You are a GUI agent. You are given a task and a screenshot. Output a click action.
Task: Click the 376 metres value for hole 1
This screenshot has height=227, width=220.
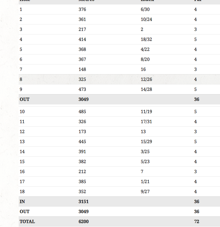[82, 9]
